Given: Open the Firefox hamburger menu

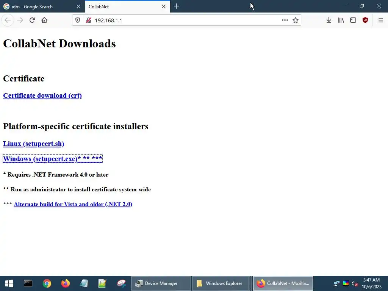Looking at the screenshot, I should pyautogui.click(x=381, y=20).
